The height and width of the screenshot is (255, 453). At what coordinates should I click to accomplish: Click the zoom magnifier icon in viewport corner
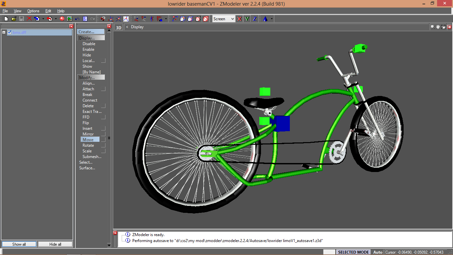coord(432,27)
